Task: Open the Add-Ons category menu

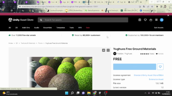Action: tap(26, 28)
